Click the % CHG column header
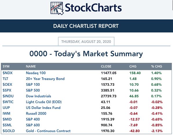Image resolution: width=173 pixels, height=135 pixels. (x=156, y=66)
